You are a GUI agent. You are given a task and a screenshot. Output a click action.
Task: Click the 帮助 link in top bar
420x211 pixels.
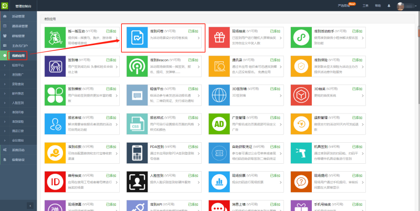[377, 5]
